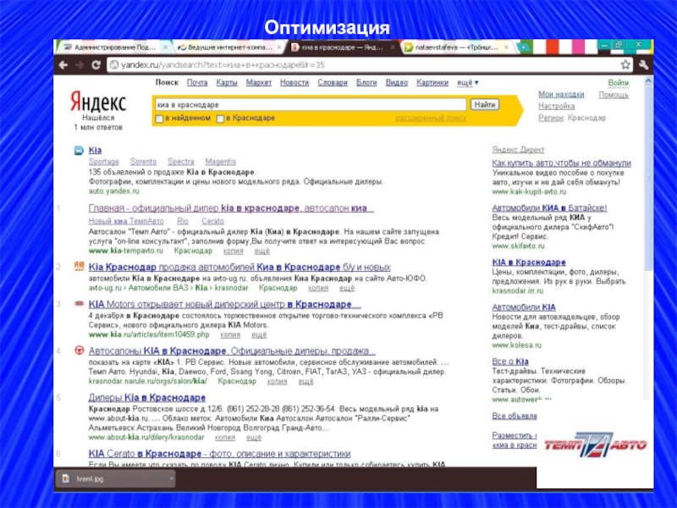Click the scrollbar up arrow
The image size is (677, 508).
648,80
